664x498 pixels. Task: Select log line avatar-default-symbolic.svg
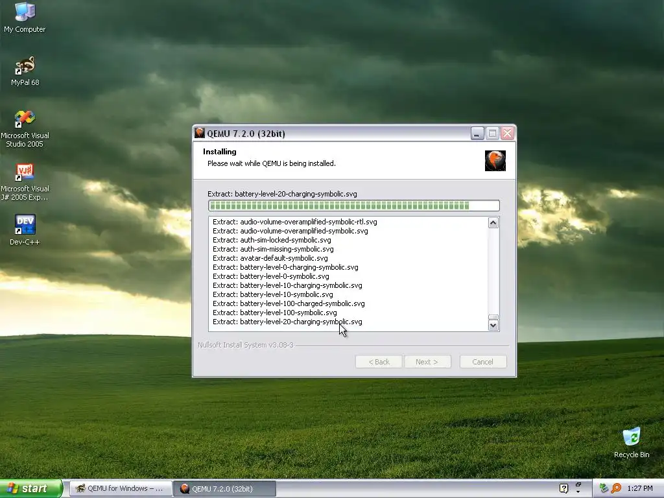[x=270, y=258]
